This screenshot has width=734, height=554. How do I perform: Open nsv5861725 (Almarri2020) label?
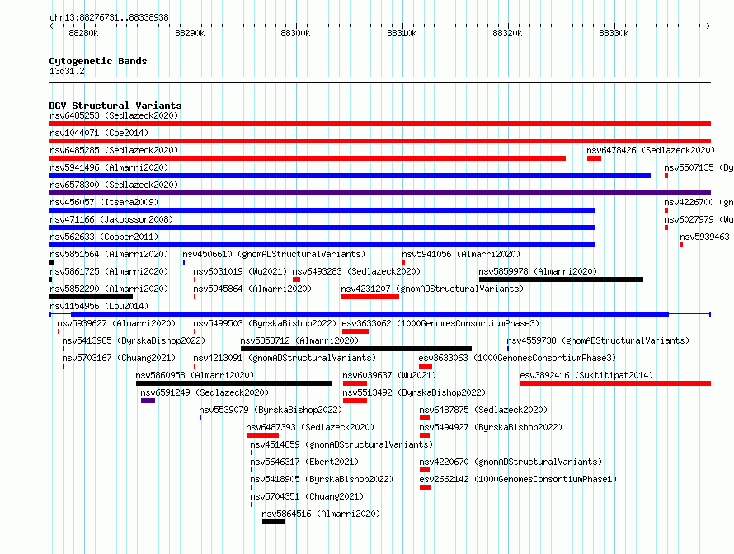[x=109, y=271]
